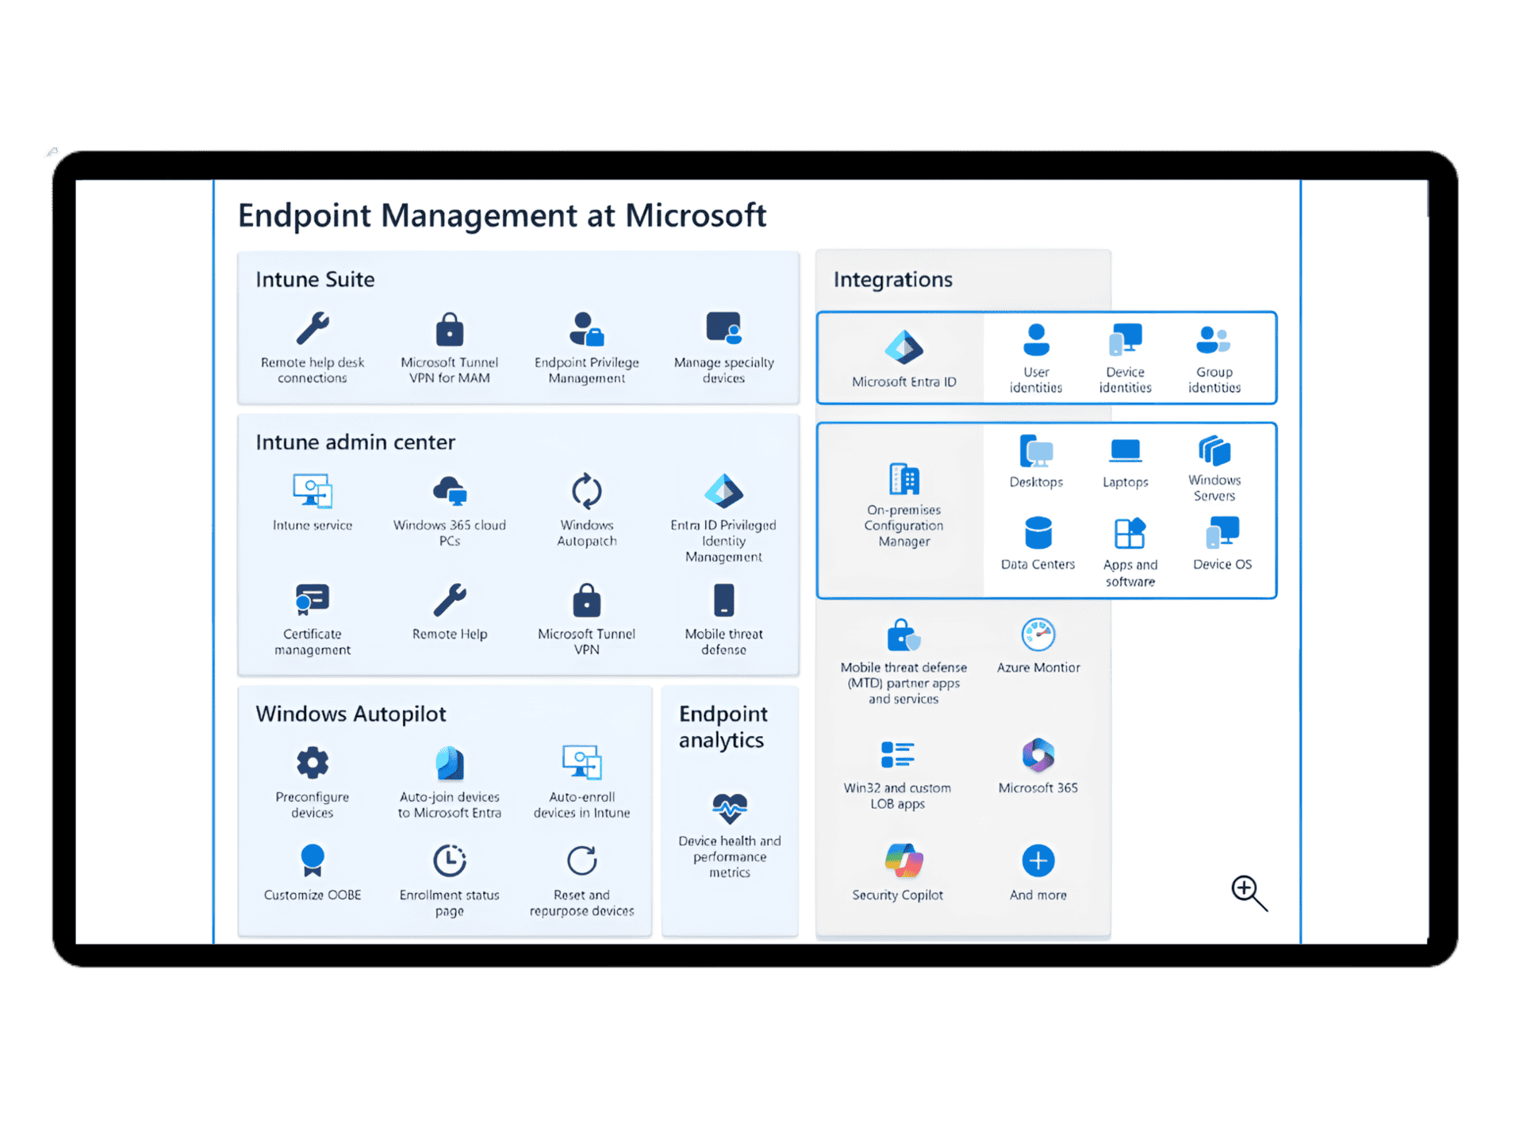This screenshot has width=1523, height=1142.
Task: Click the Win32 and custom LOB apps icon
Action: [x=897, y=755]
